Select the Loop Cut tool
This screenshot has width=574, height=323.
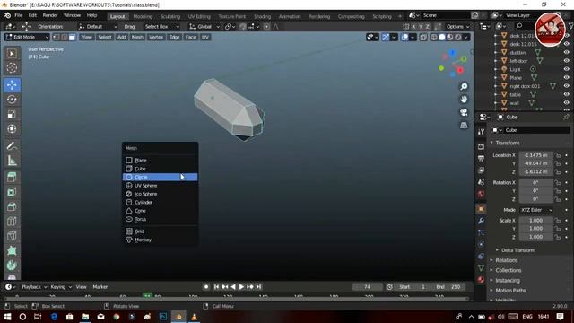click(x=12, y=222)
